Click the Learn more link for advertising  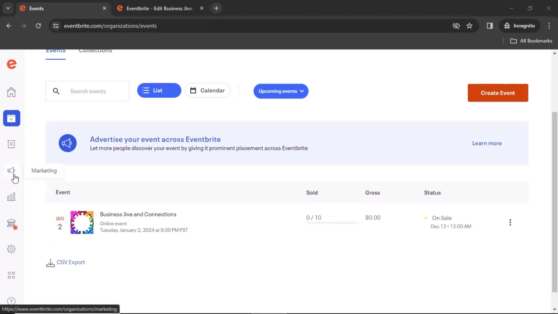click(x=487, y=143)
